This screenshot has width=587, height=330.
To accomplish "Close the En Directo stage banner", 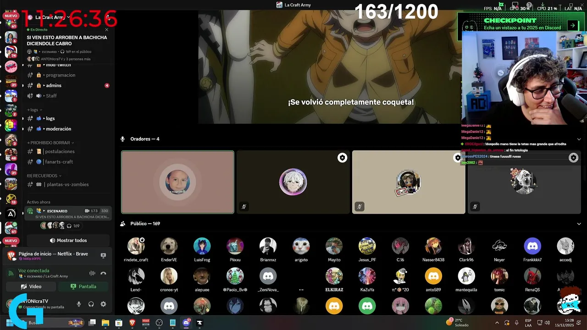I will coord(107,29).
